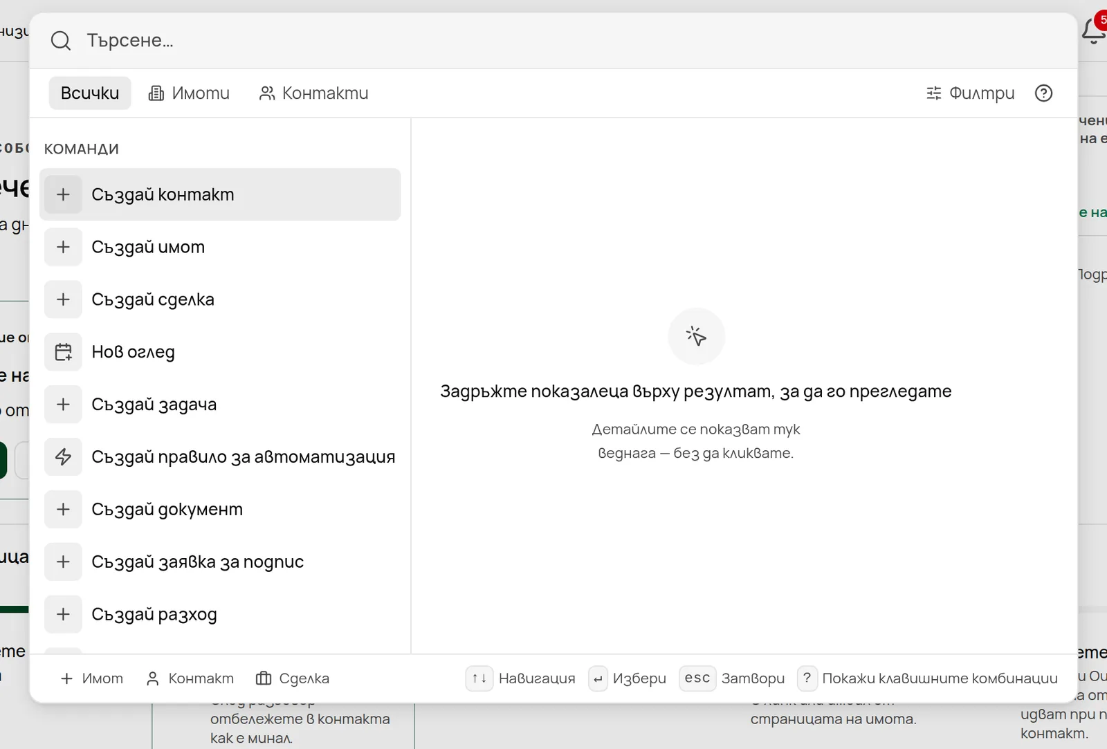Viewport: 1107px width, 749px height.
Task: Click plus icon beside Създай заявка за подпис
Action: pyautogui.click(x=64, y=562)
